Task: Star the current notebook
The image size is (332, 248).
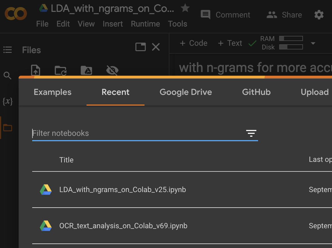Action: click(185, 8)
